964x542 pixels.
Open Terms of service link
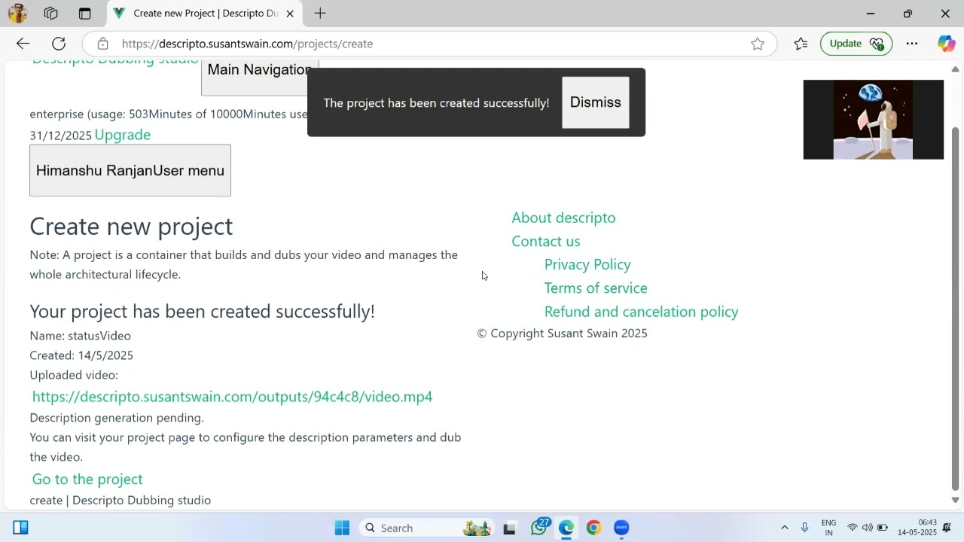click(596, 288)
